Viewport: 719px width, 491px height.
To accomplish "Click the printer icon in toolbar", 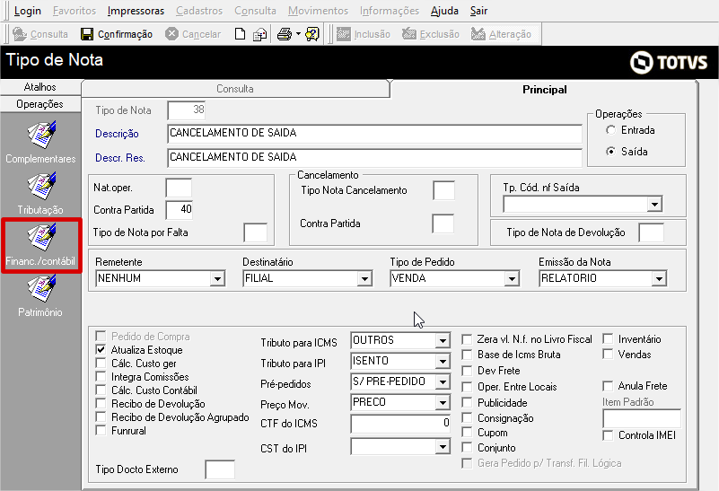I will click(x=285, y=34).
